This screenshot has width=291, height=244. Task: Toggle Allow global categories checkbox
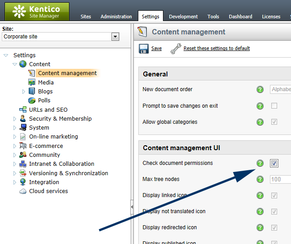pyautogui.click(x=274, y=122)
